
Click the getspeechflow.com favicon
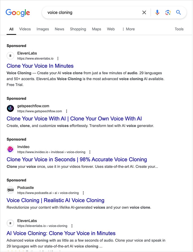tap(10, 108)
